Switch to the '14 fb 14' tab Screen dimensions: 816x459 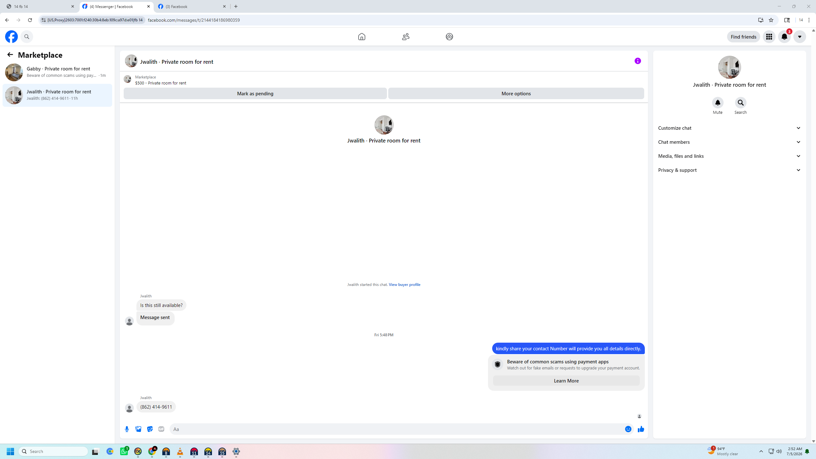40,6
